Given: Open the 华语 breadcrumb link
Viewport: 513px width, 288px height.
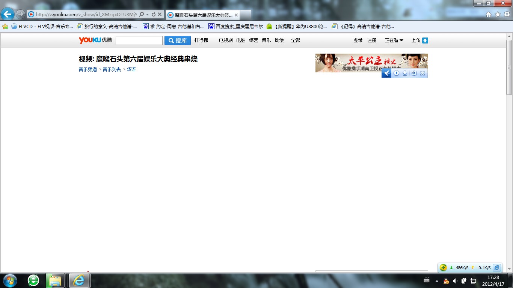Looking at the screenshot, I should click(131, 69).
